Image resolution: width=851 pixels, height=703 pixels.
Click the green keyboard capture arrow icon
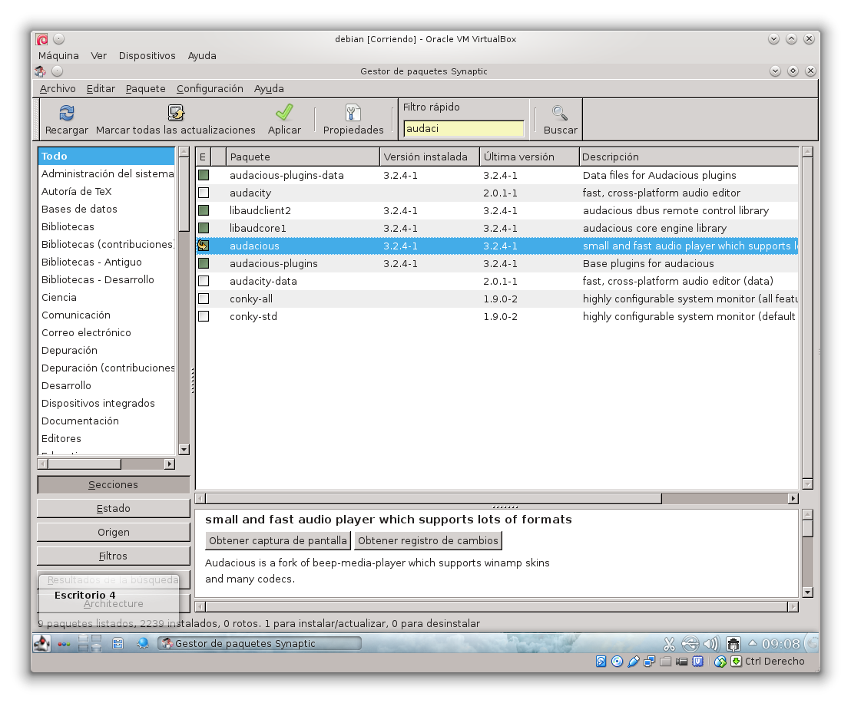coord(736,662)
